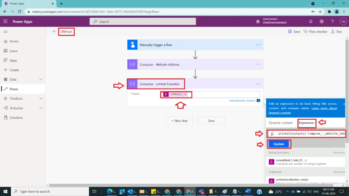
Task: Open menu for Compose - Website Address
Action: click(258, 64)
